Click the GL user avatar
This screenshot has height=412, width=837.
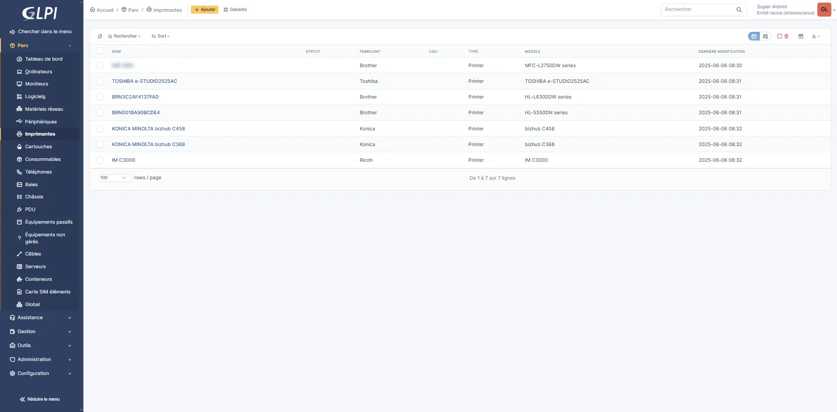(824, 10)
